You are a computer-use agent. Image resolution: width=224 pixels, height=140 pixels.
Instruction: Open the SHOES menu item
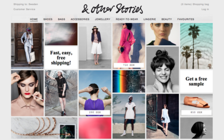tap(48, 19)
